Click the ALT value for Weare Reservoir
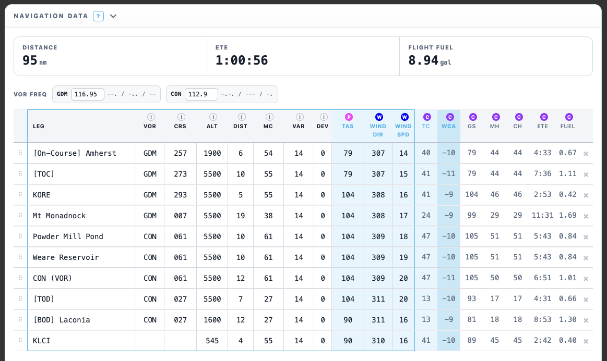The width and height of the screenshot is (607, 361). coord(212,257)
